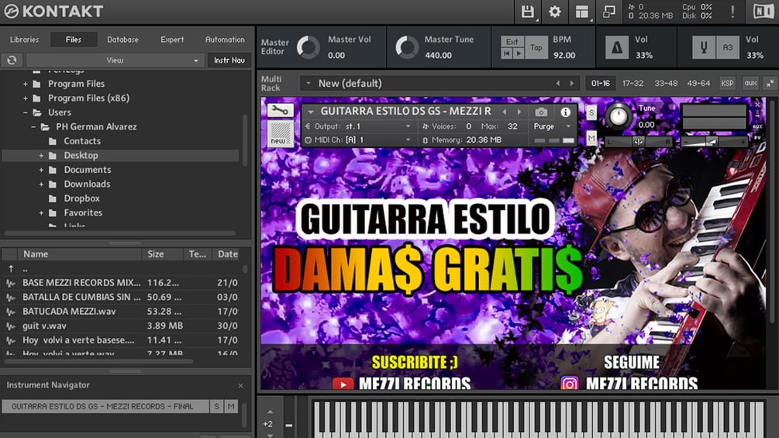Adjust the instrument Tune knob
The width and height of the screenshot is (779, 438).
(619, 117)
